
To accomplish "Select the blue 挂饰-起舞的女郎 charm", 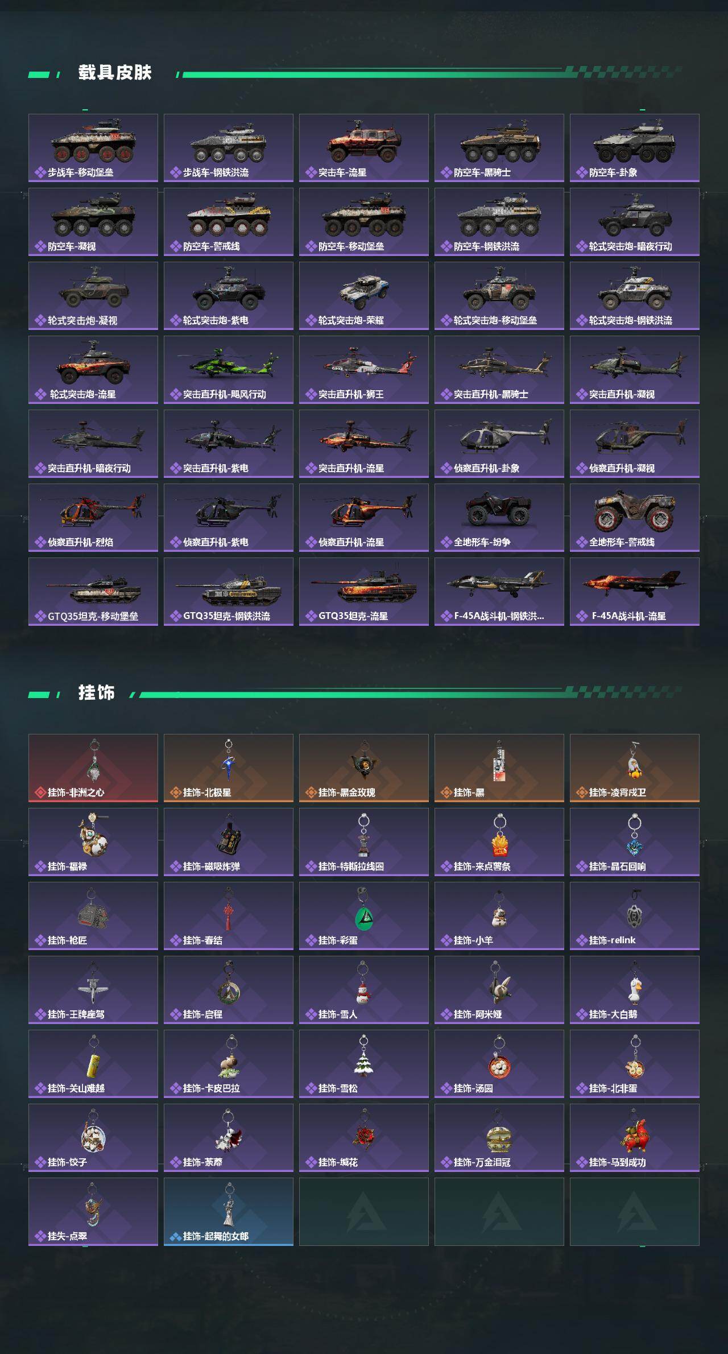I will click(229, 1212).
